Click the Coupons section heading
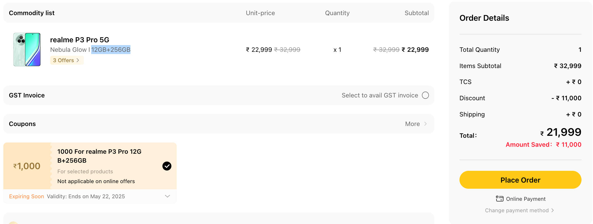This screenshot has width=593, height=224. click(22, 124)
